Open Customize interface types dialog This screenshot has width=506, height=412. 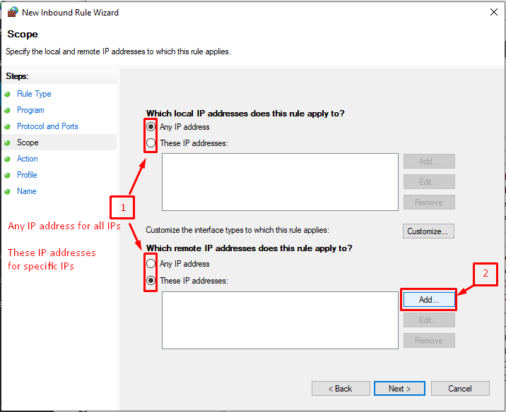(x=428, y=231)
